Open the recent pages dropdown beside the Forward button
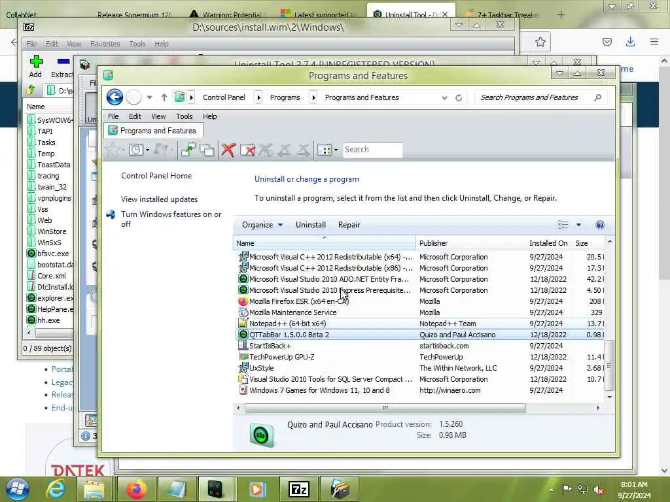 pyautogui.click(x=150, y=97)
